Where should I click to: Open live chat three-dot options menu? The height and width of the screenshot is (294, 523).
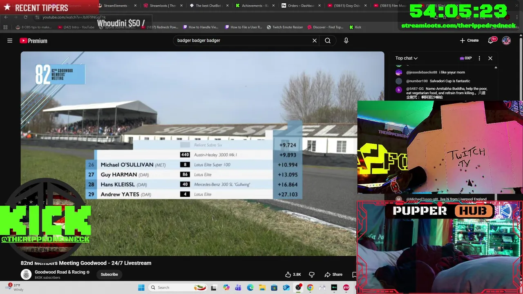coord(479,58)
